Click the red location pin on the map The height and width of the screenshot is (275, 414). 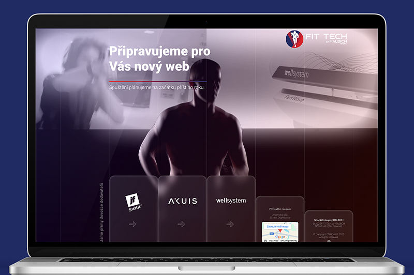point(280,231)
